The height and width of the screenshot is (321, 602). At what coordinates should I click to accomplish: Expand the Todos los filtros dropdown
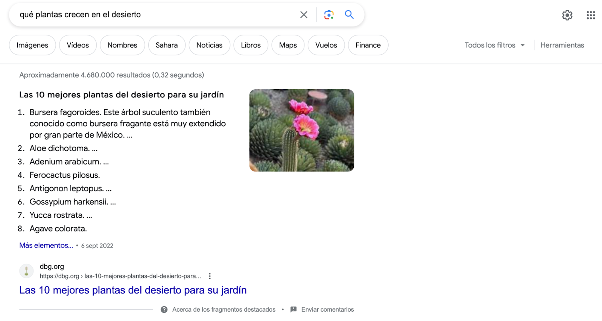[494, 45]
